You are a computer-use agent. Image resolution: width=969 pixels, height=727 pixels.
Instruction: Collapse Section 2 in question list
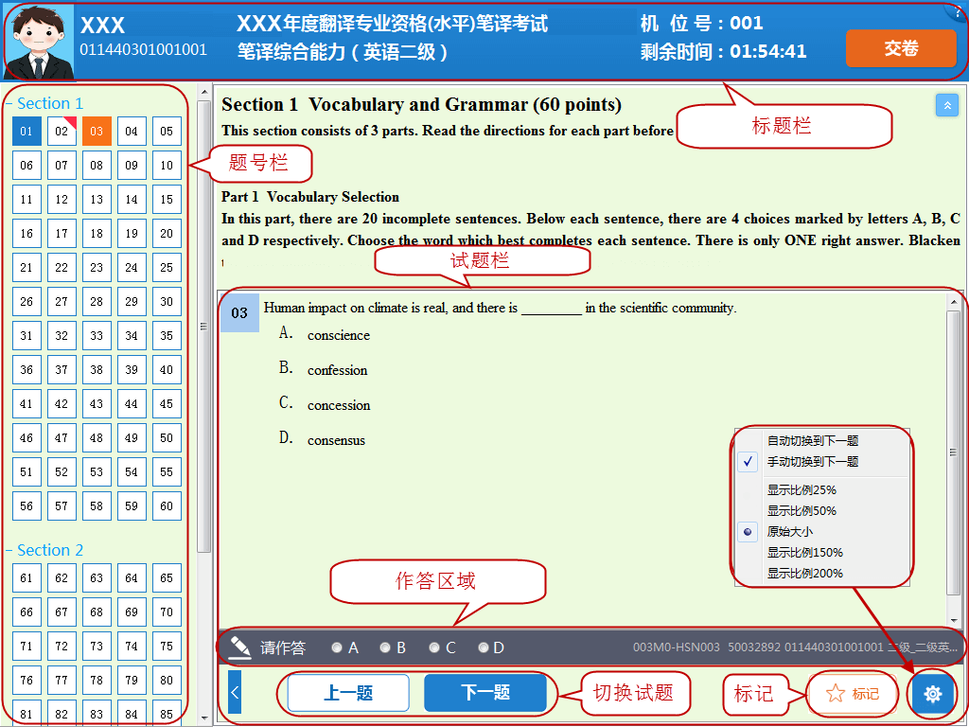point(9,550)
